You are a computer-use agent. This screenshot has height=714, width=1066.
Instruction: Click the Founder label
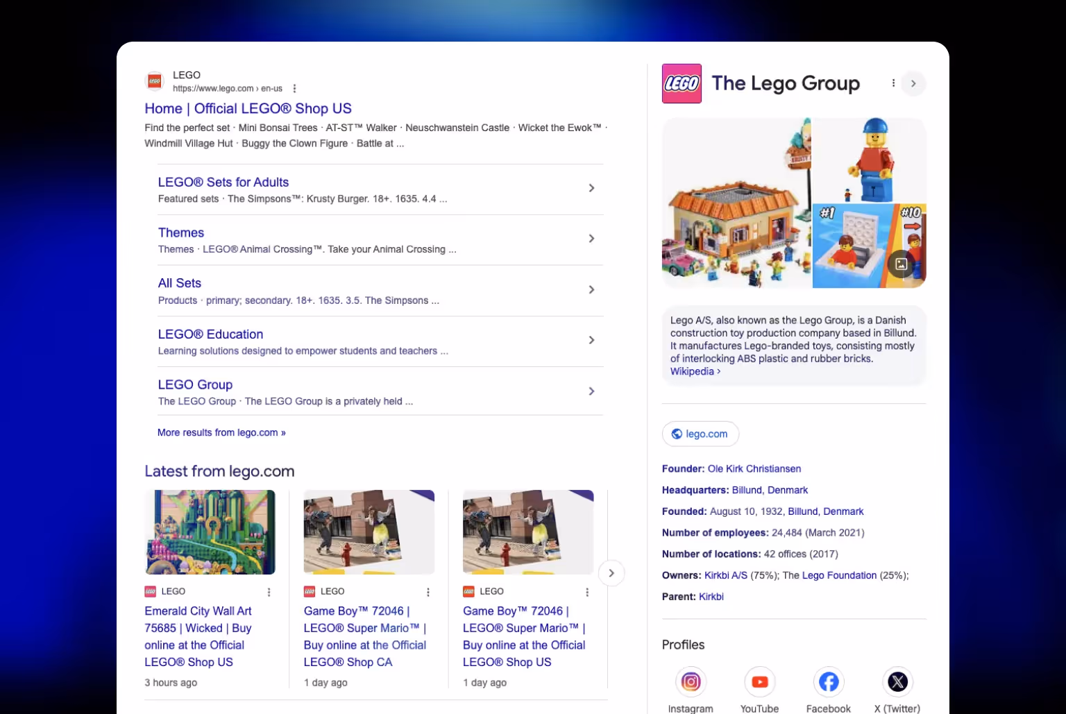684,469
